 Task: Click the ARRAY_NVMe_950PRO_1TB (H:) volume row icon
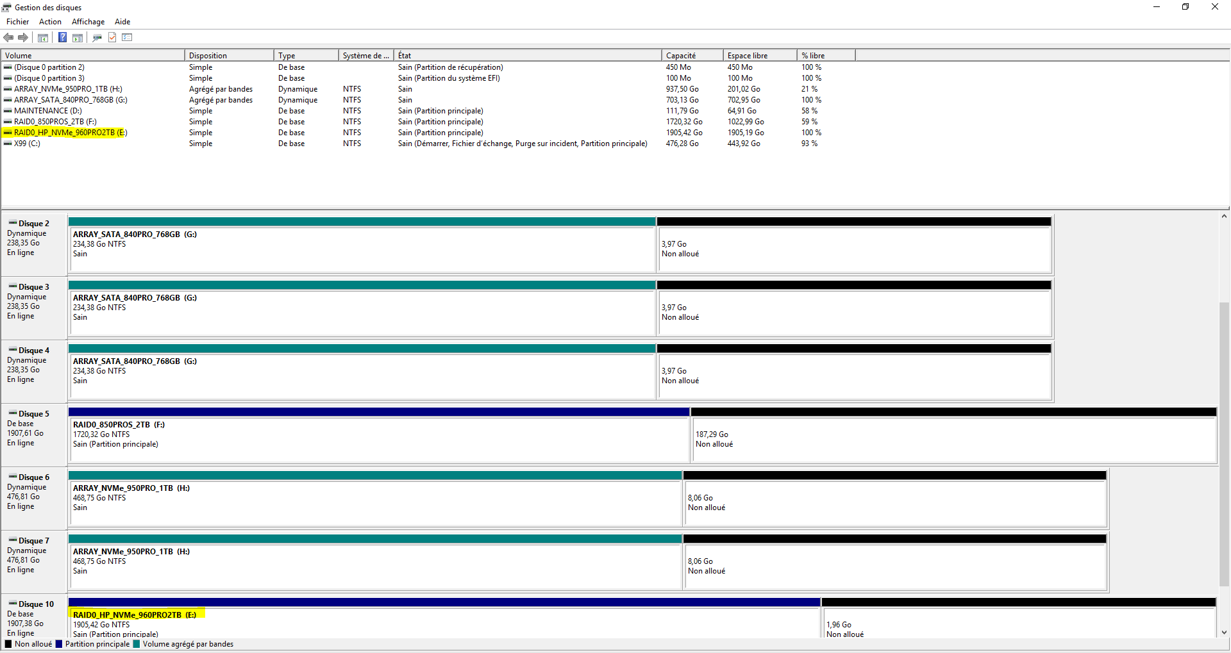tap(8, 89)
